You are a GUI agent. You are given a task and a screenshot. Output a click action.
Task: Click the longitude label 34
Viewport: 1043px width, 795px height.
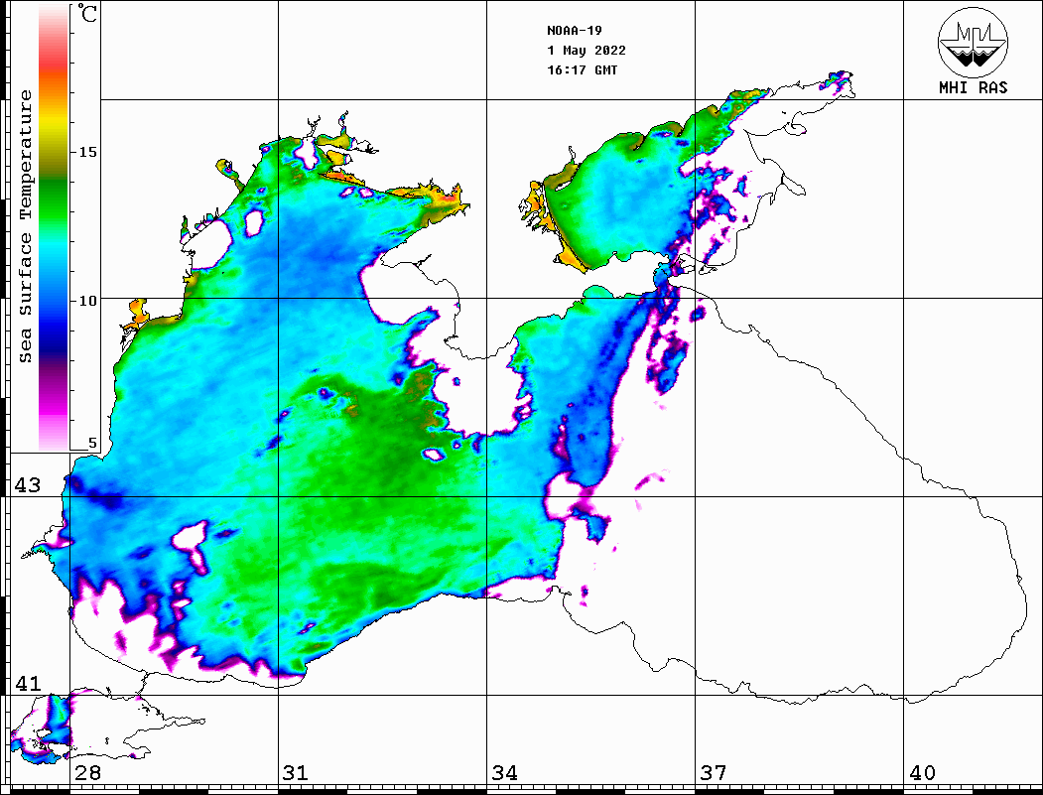tap(504, 772)
